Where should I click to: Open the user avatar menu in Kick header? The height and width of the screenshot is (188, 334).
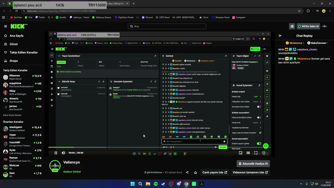[x=324, y=26]
